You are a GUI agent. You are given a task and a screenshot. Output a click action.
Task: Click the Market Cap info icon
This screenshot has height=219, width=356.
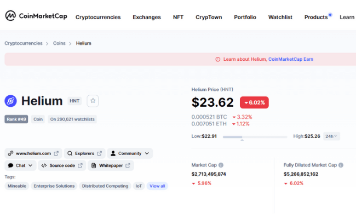pyautogui.click(x=221, y=165)
